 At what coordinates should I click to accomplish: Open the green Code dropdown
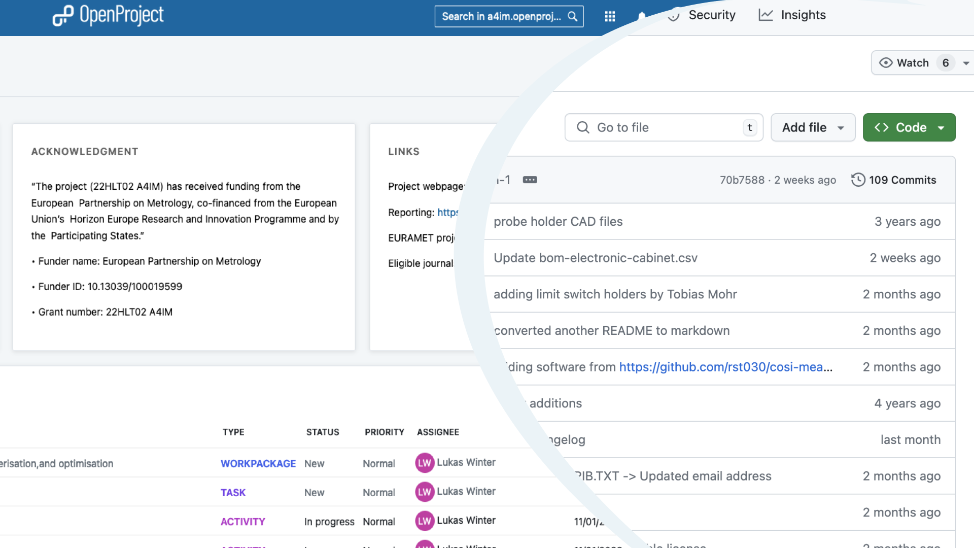909,127
